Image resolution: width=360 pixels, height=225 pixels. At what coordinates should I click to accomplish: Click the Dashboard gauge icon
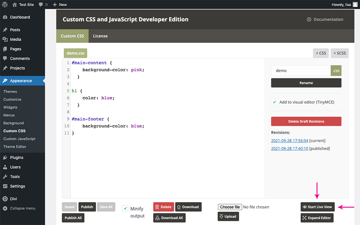tap(5, 17)
